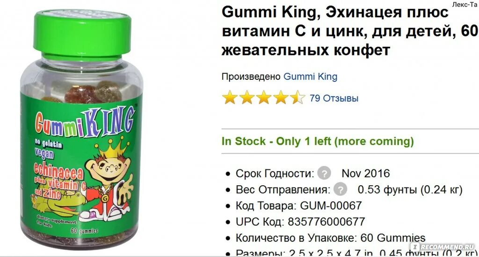Click the green bottle cap in photo
The width and height of the screenshot is (479, 257).
tap(82, 34)
